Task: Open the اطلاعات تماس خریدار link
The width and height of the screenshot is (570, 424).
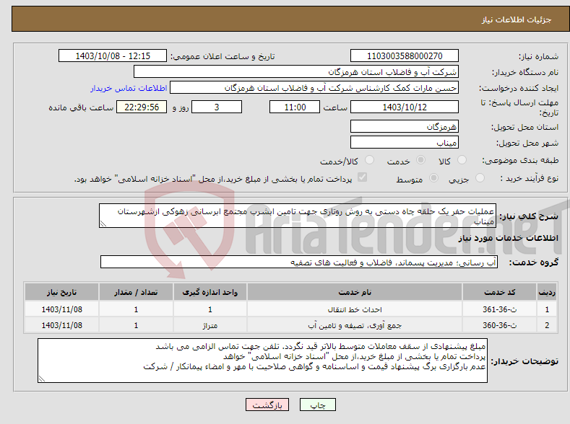Action: point(129,88)
